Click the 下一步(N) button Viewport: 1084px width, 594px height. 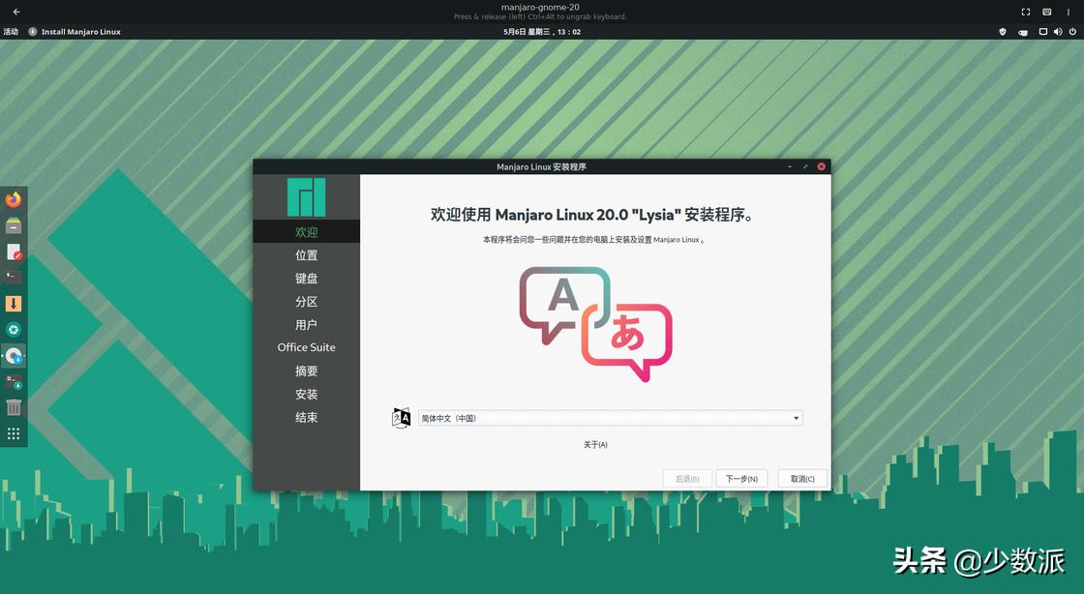[741, 478]
